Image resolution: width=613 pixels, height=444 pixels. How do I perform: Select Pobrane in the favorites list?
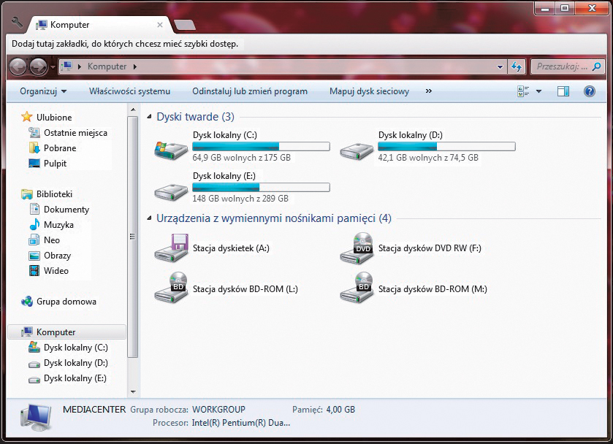click(59, 148)
